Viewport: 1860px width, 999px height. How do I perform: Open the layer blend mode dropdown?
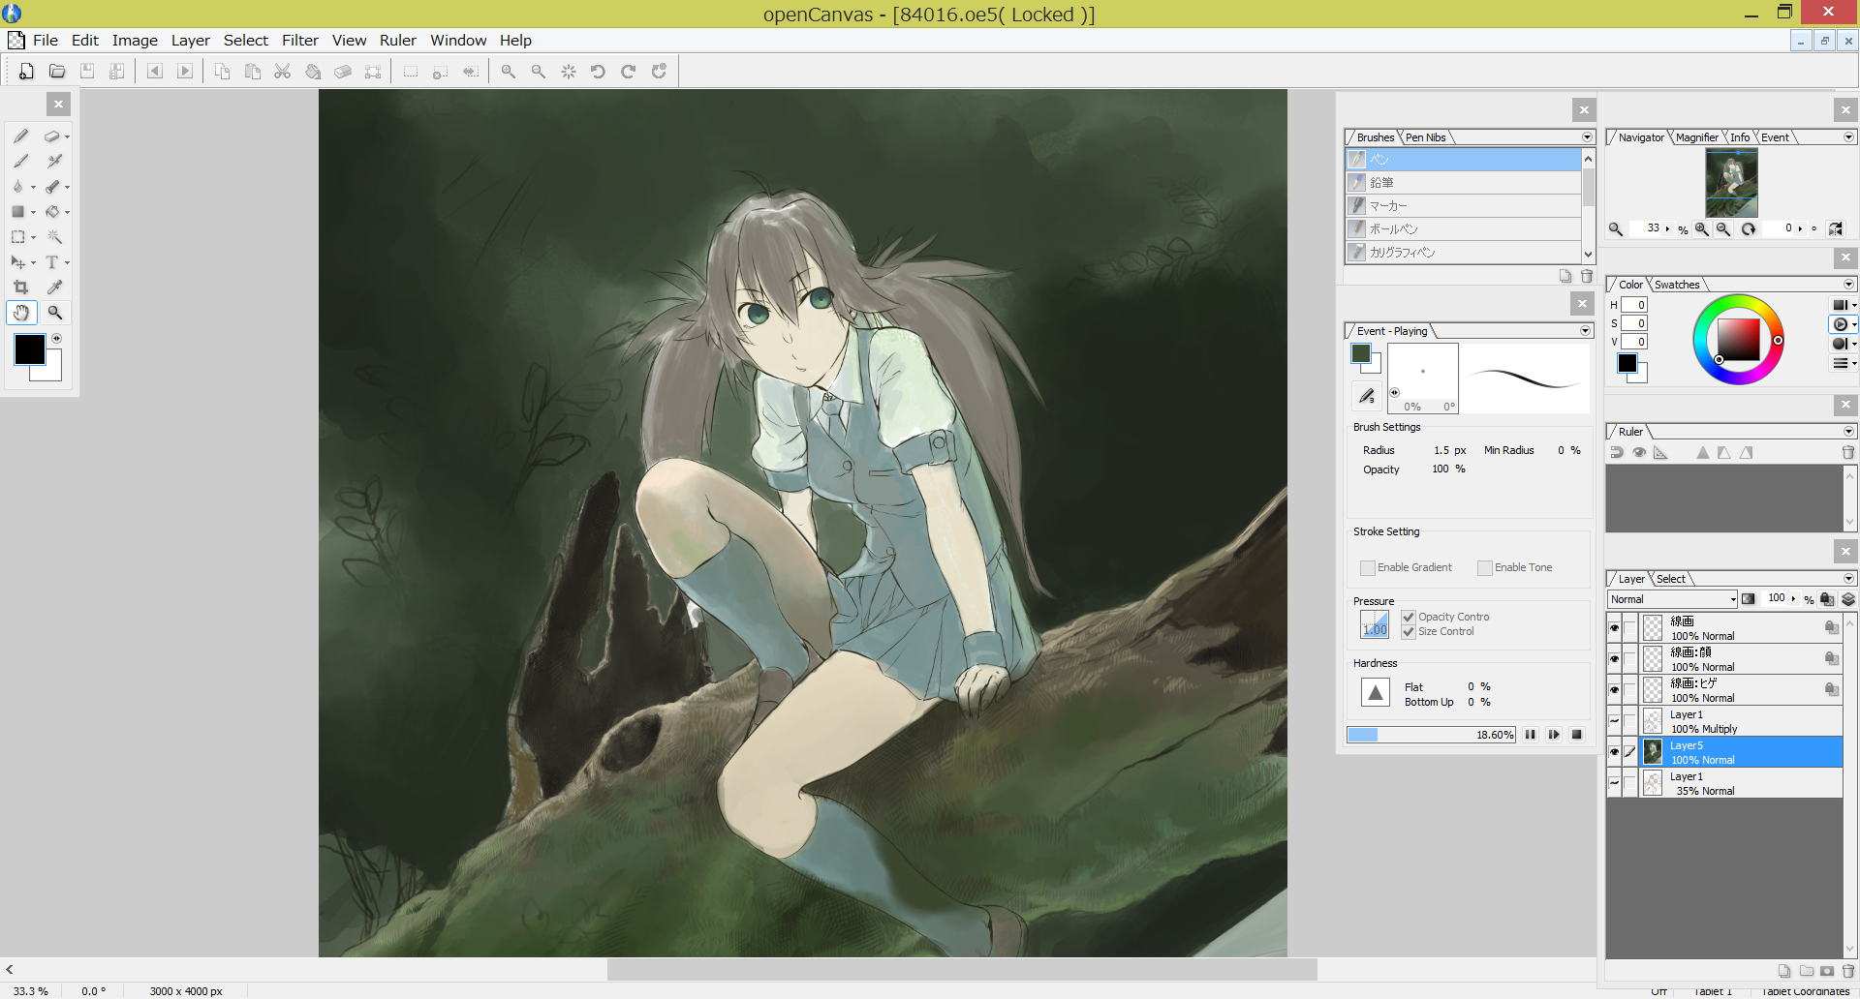click(x=1733, y=599)
